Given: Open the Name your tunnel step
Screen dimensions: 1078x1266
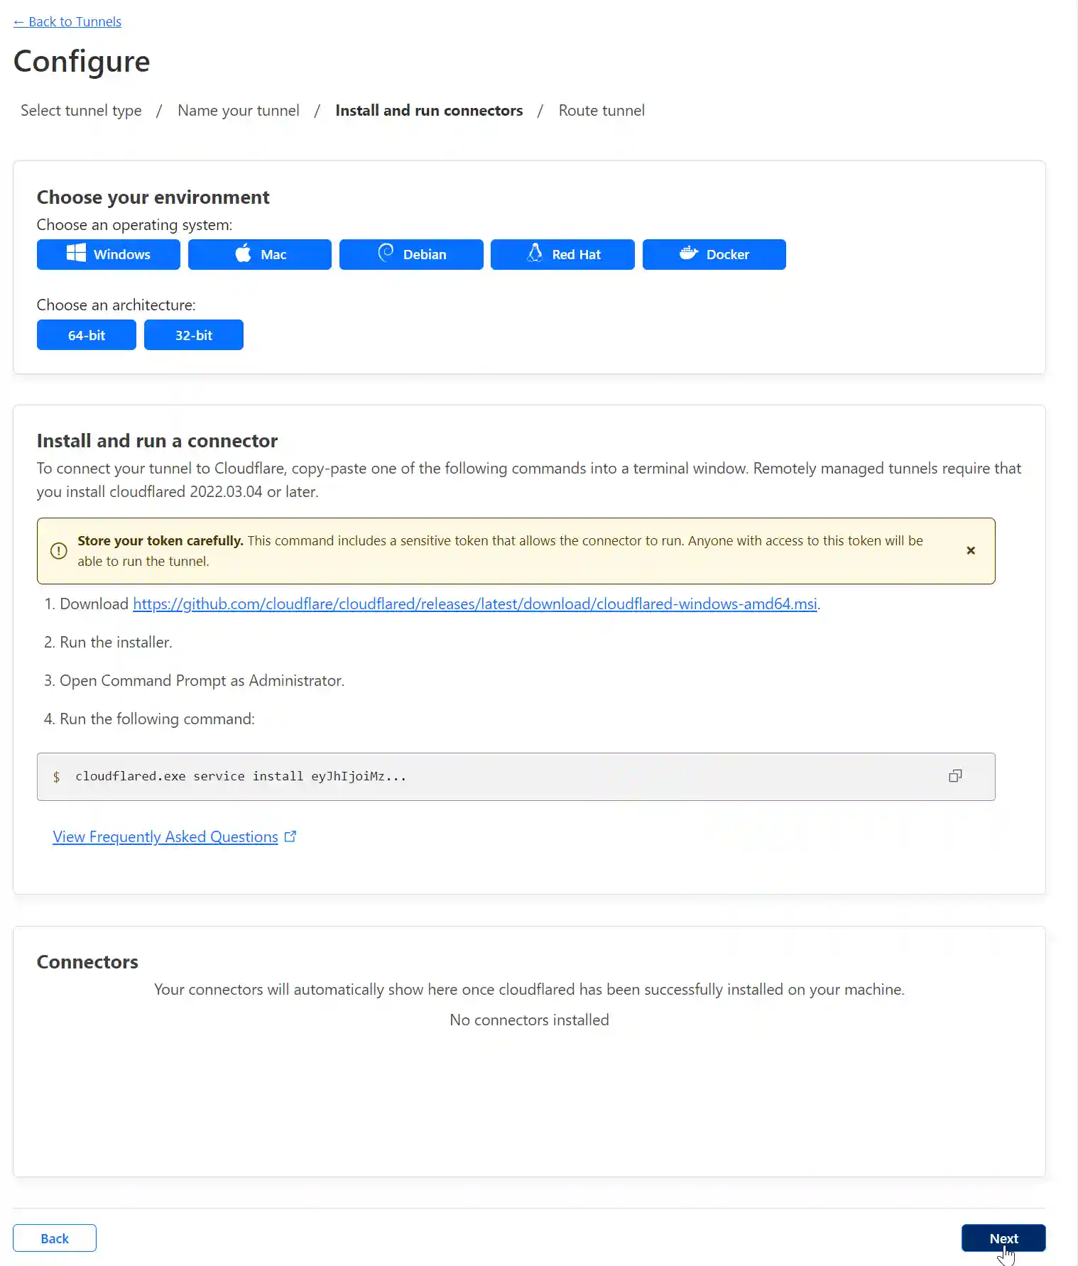Looking at the screenshot, I should 238,110.
